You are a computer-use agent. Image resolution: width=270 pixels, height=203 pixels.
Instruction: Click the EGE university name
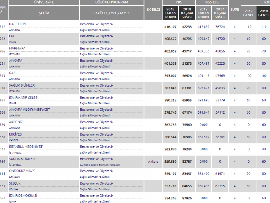tap(12, 36)
